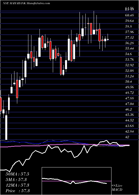Select the 51.24 price axis label
This screenshot has height=195, width=139.
tap(130, 76)
